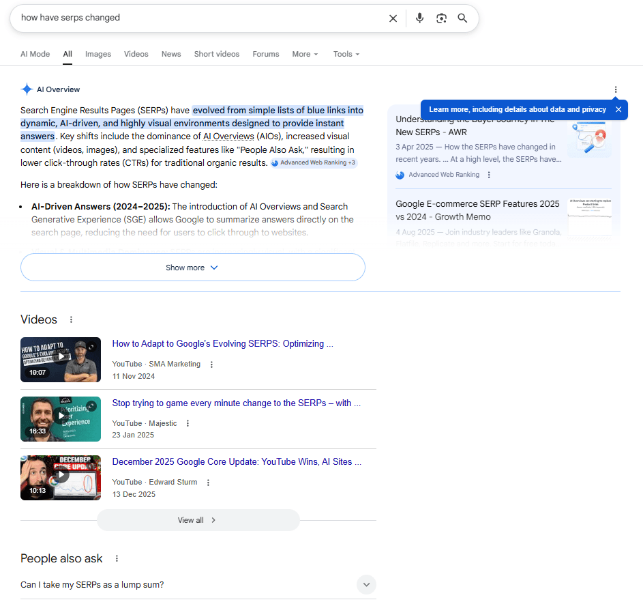Screen dimensions: 643x602
Task: Clear the search box text
Action: pos(393,18)
